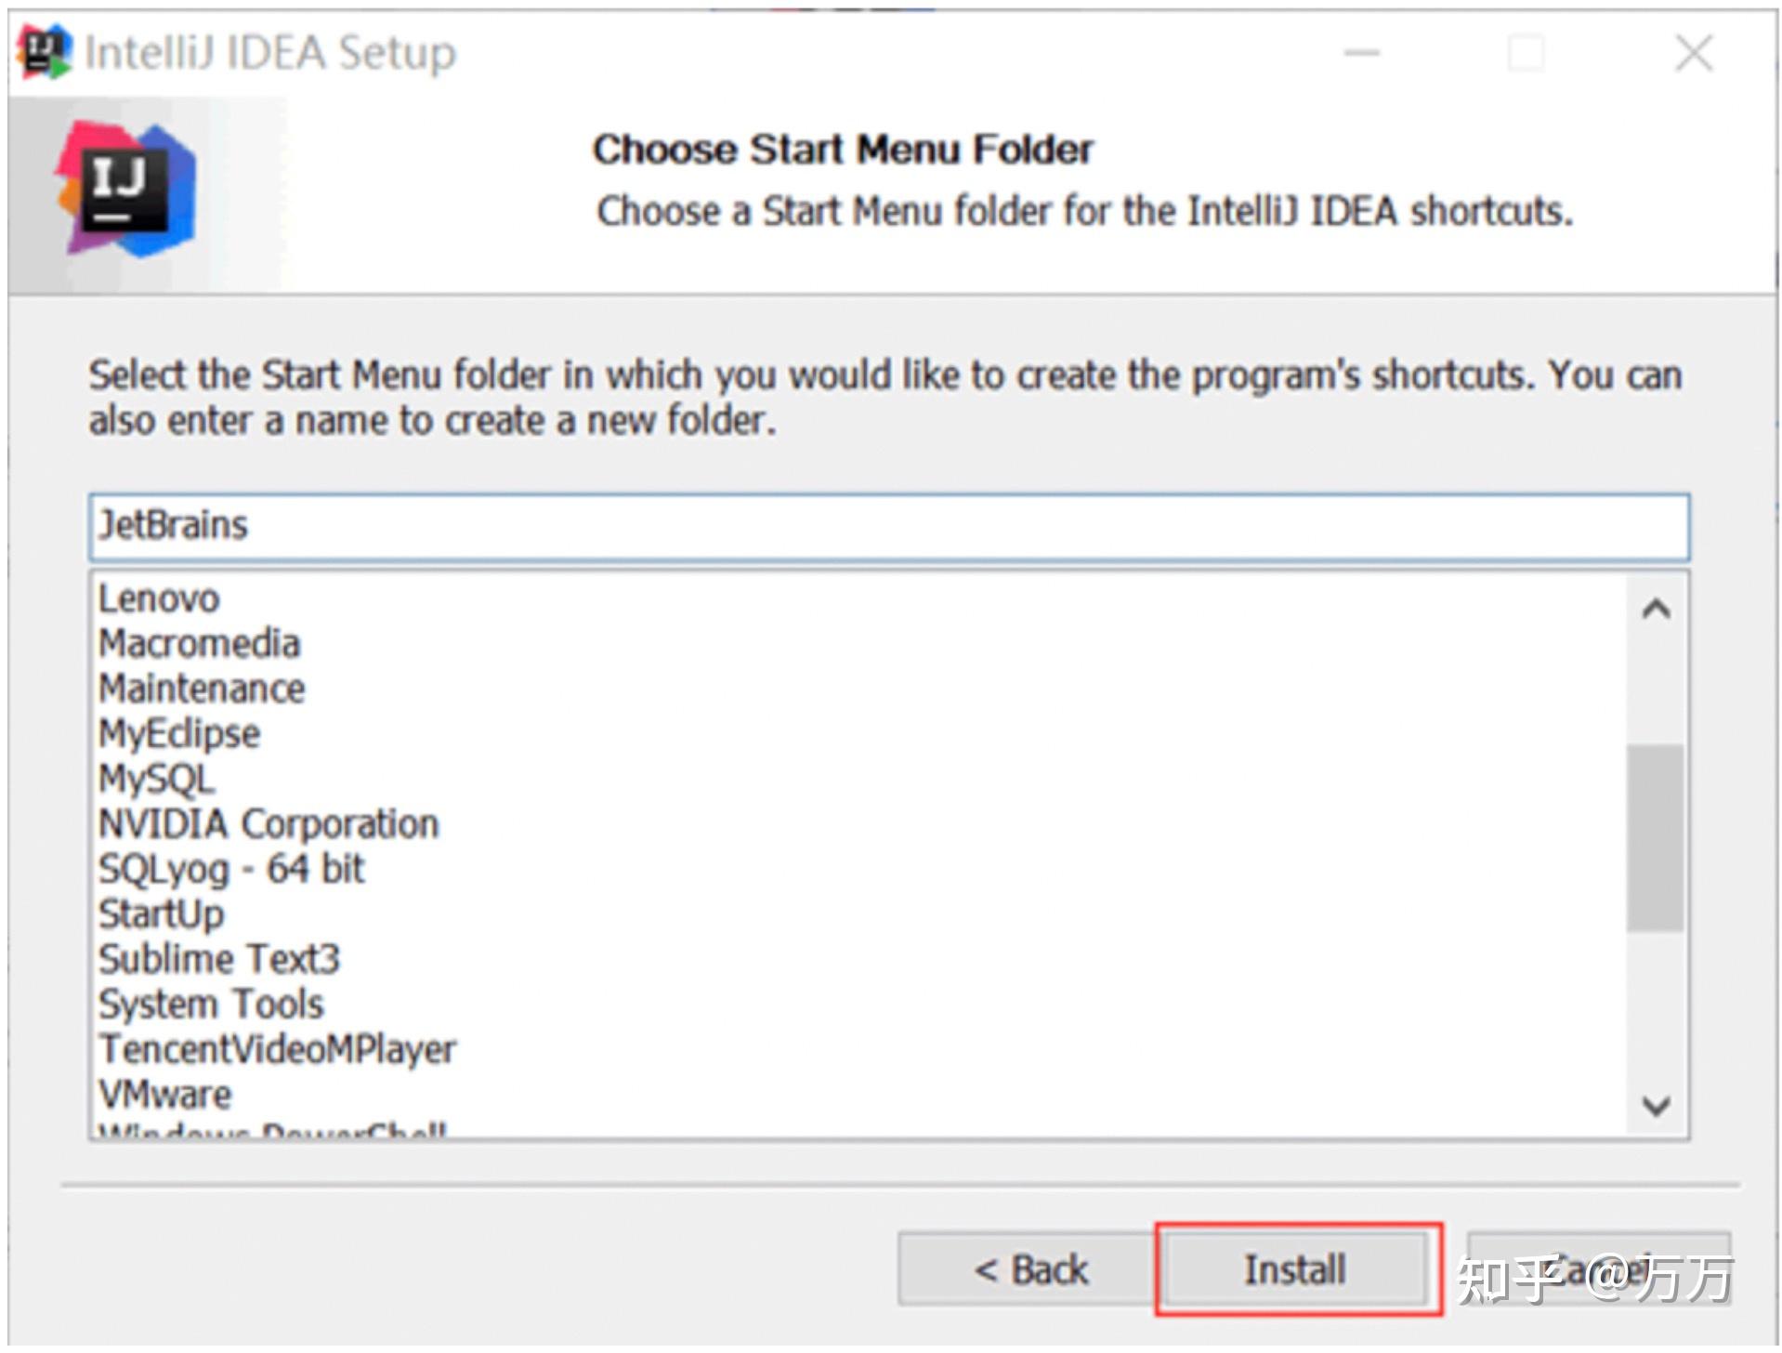Pick the MySQL folder
This screenshot has width=1782, height=1353.
pyautogui.click(x=156, y=779)
